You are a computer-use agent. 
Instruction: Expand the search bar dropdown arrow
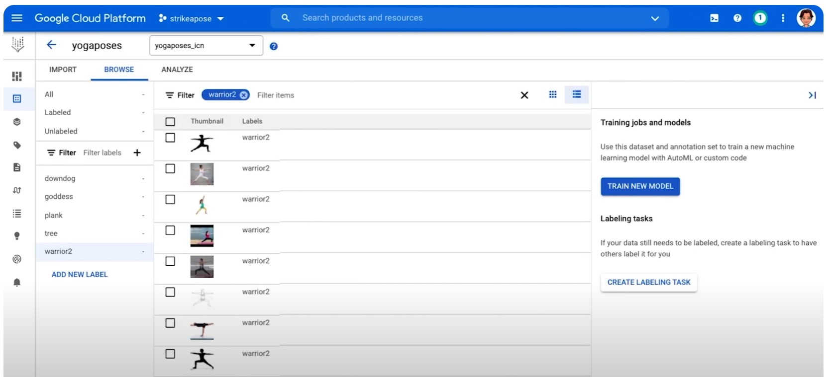654,18
